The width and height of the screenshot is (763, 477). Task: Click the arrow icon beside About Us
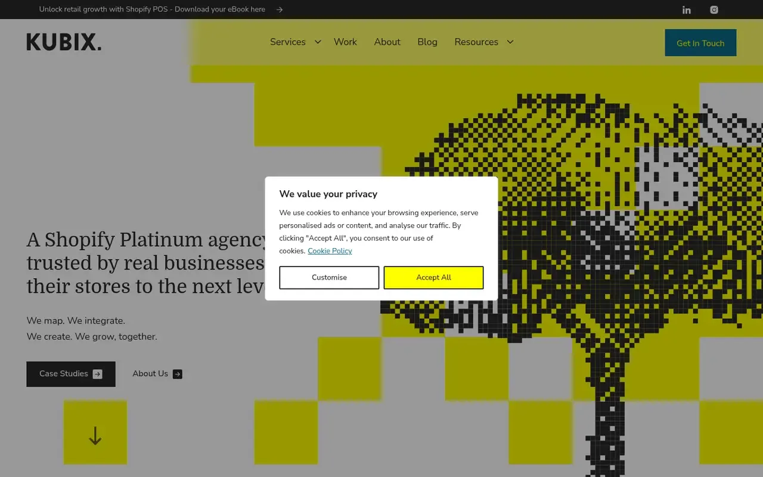178,374
